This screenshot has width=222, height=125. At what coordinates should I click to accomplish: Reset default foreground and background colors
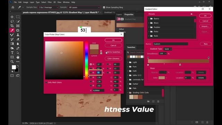click(x=12, y=72)
